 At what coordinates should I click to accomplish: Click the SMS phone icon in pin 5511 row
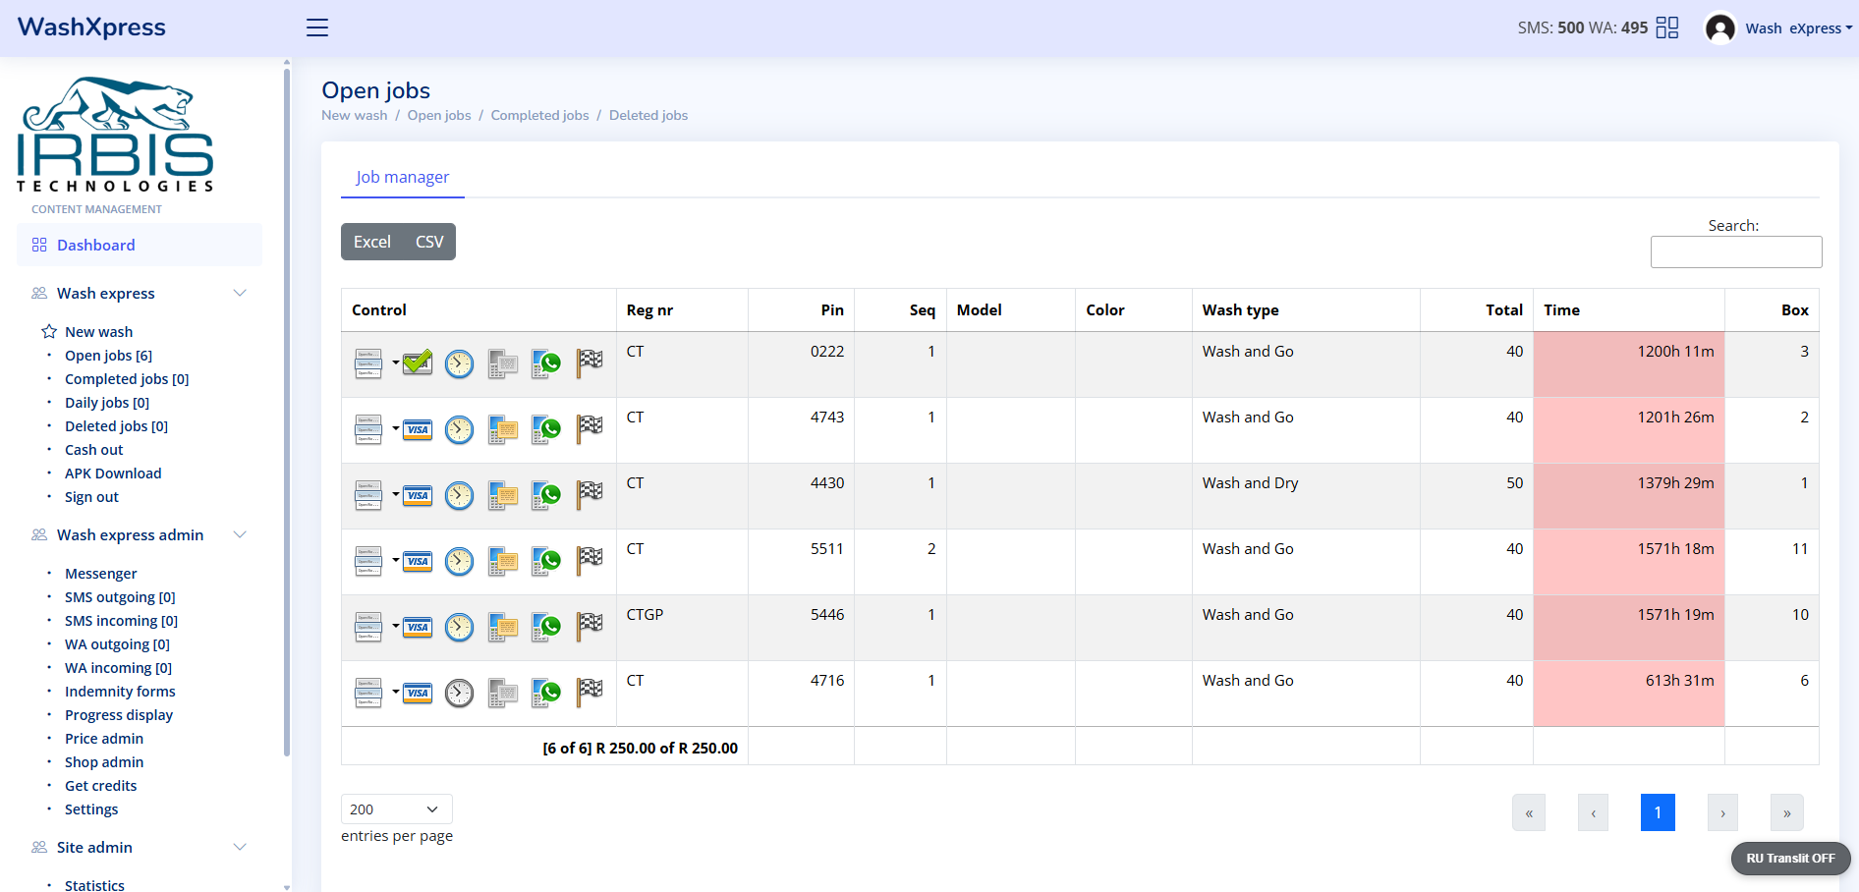pyautogui.click(x=503, y=561)
